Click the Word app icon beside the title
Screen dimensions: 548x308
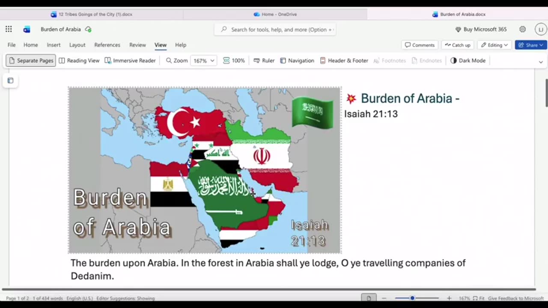tap(27, 29)
